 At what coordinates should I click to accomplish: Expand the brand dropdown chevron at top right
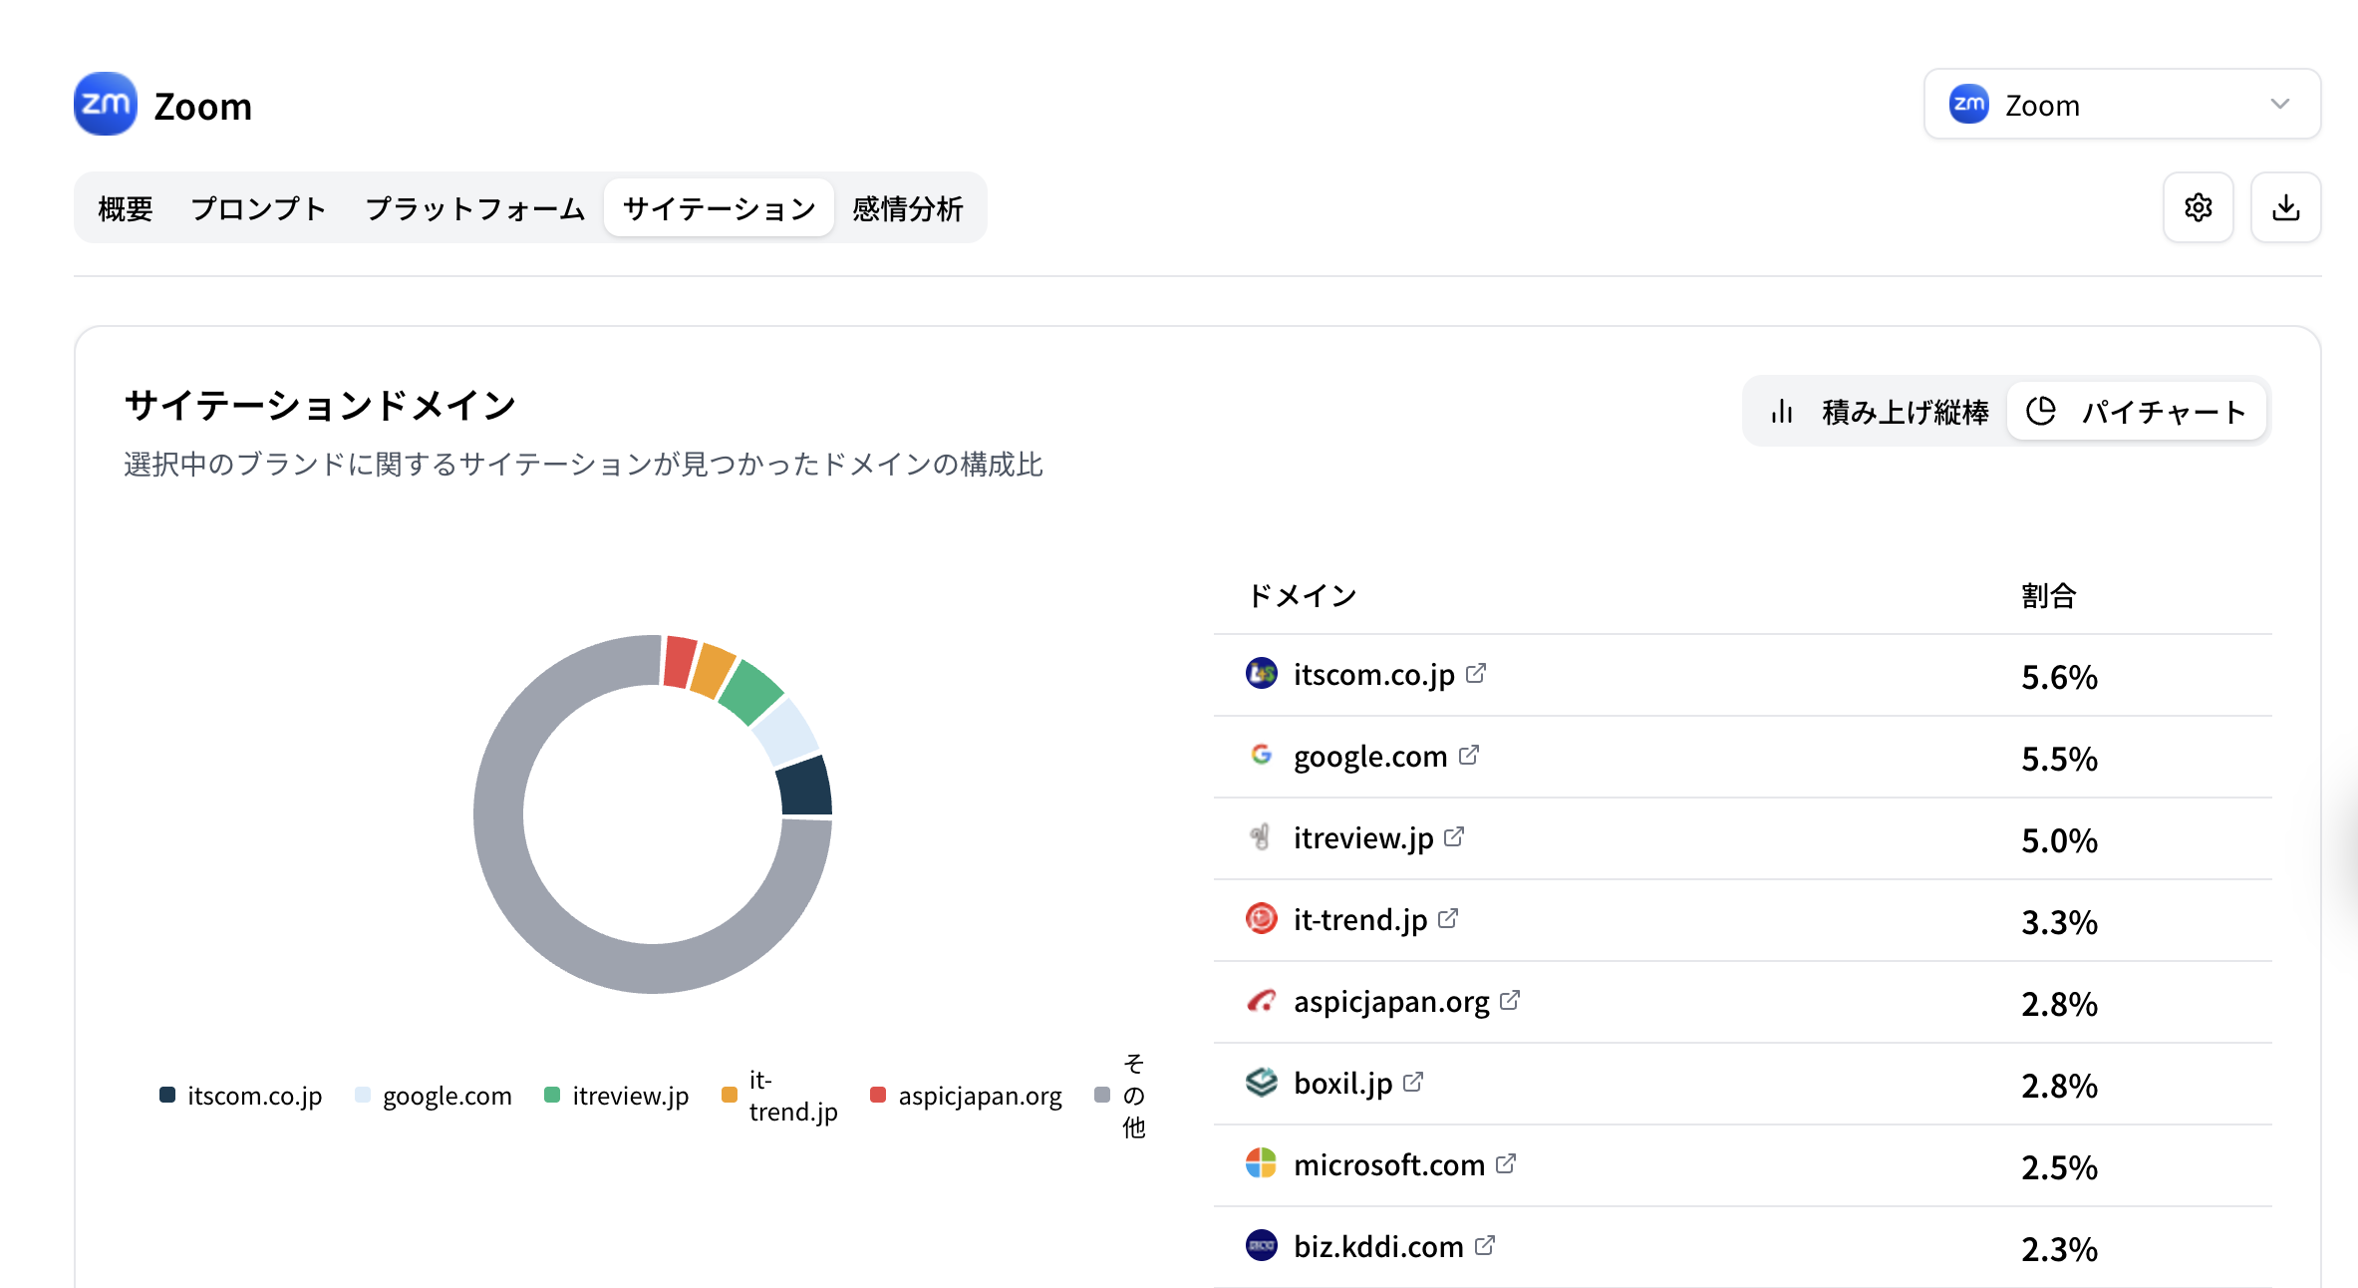2278,104
